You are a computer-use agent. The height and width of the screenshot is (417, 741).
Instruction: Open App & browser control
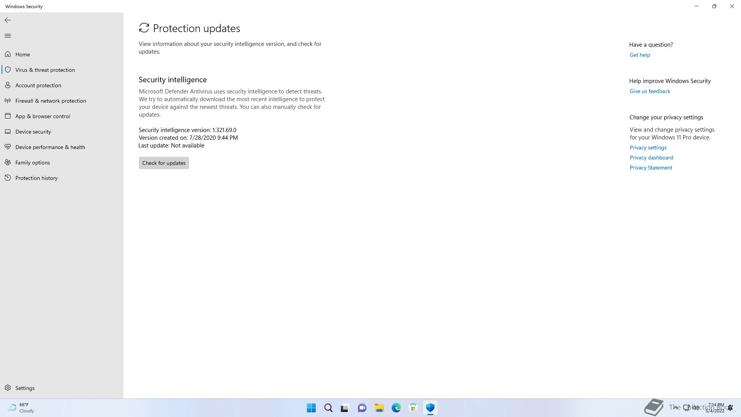[62, 116]
